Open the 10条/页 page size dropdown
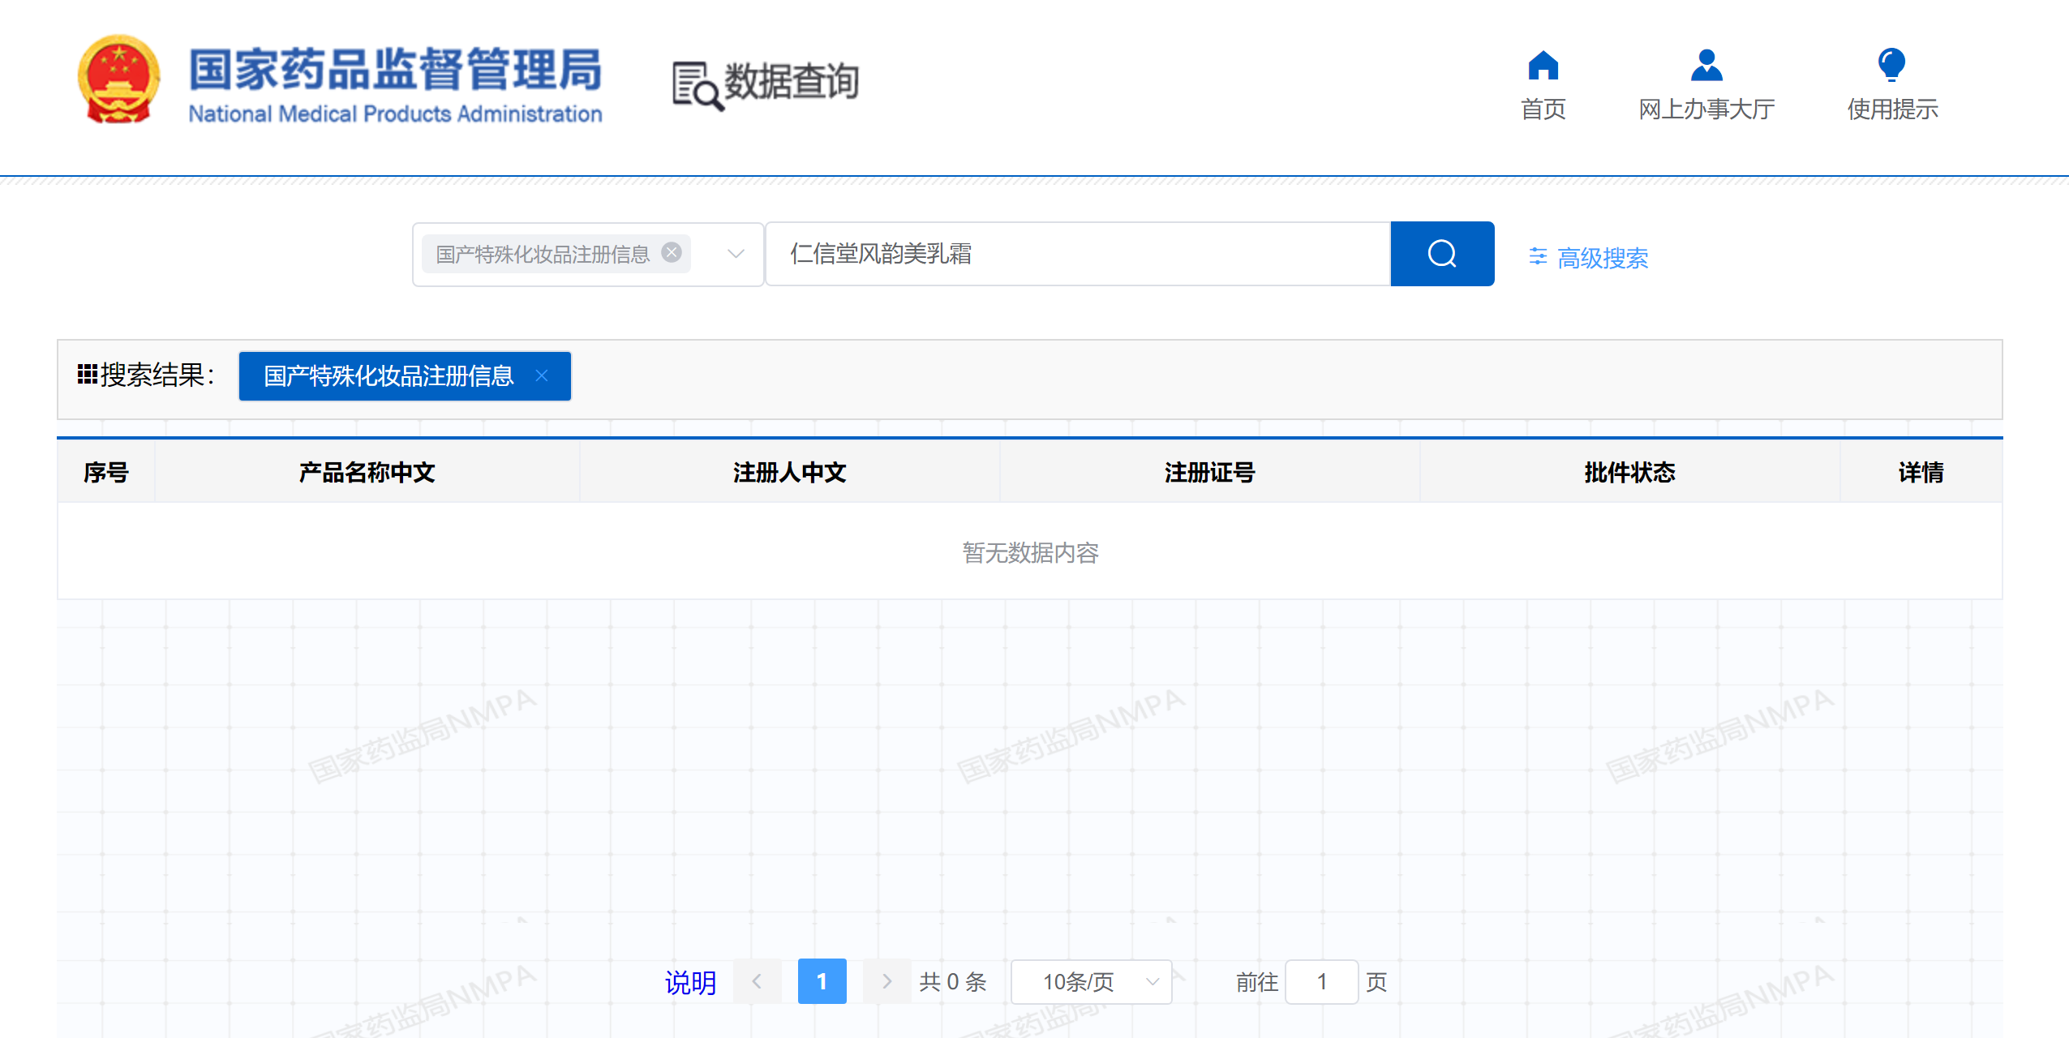The width and height of the screenshot is (2069, 1038). point(1091,982)
